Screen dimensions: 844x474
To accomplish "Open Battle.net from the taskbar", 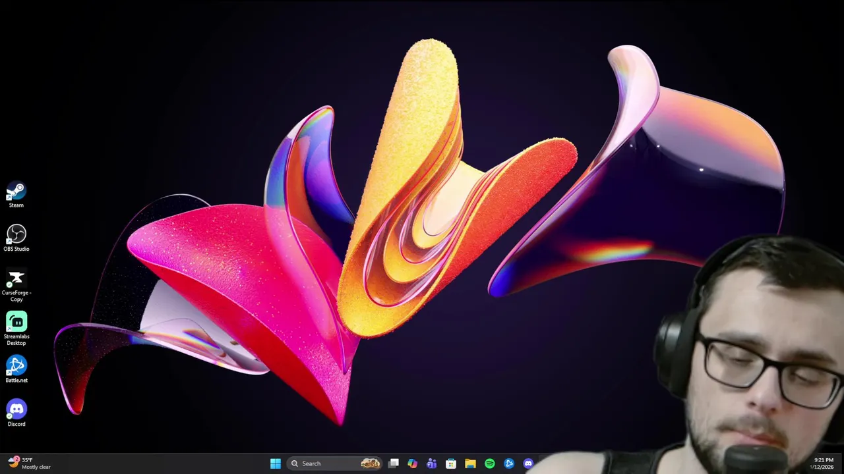I will (509, 463).
